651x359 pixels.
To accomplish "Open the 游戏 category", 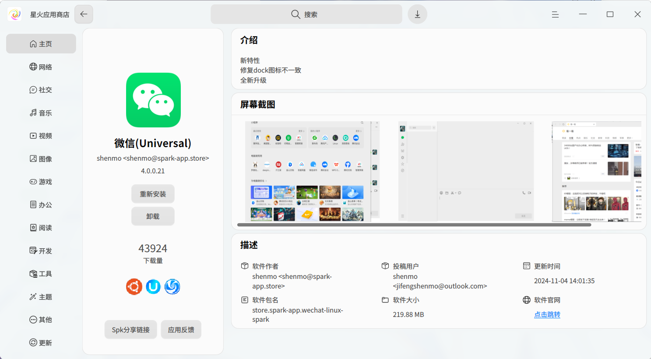I will pos(41,182).
